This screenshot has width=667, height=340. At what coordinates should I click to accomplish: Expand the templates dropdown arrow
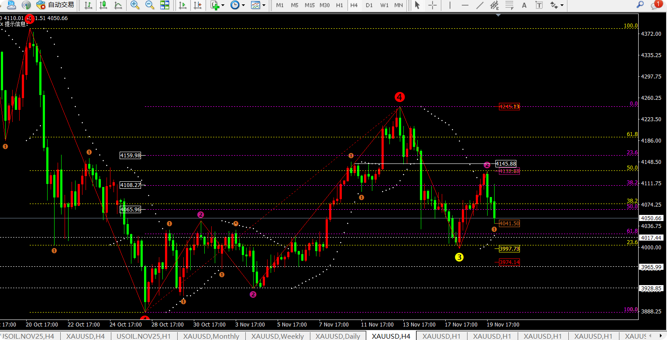coord(264,5)
